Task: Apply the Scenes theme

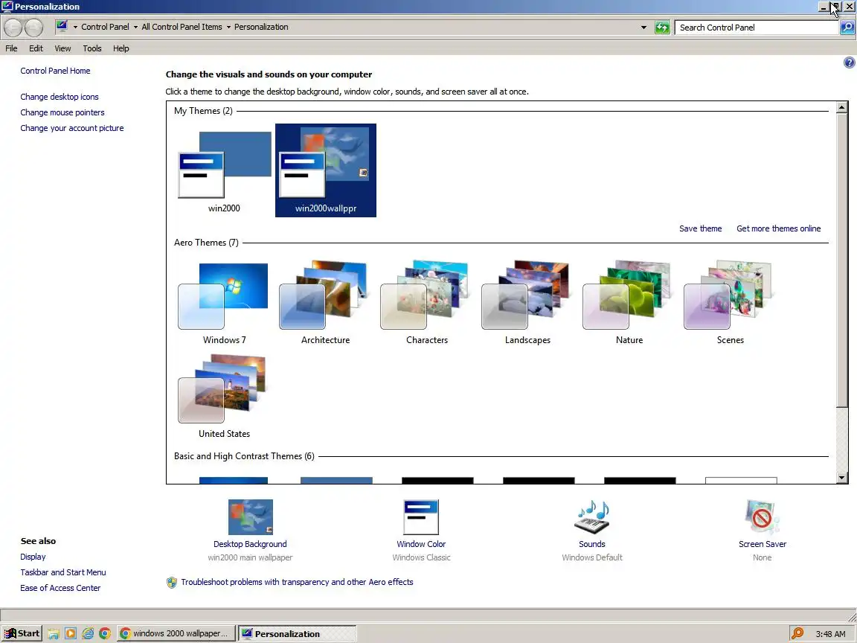Action: [x=731, y=302]
